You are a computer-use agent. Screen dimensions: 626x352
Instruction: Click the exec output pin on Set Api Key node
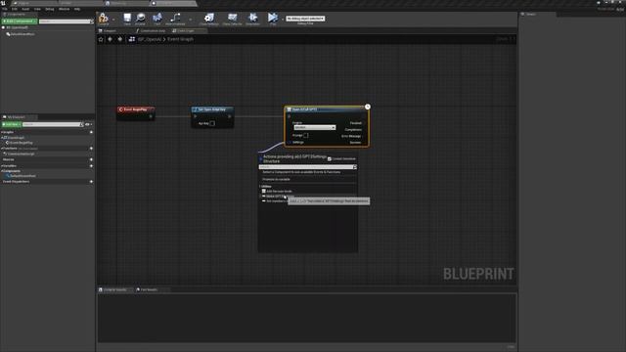(230, 116)
